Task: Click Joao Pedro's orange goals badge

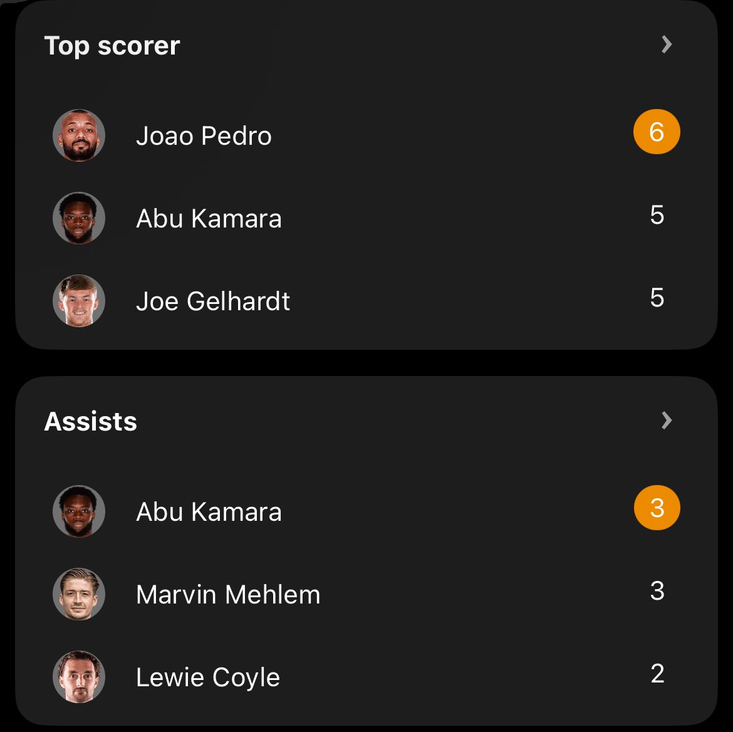Action: [657, 132]
